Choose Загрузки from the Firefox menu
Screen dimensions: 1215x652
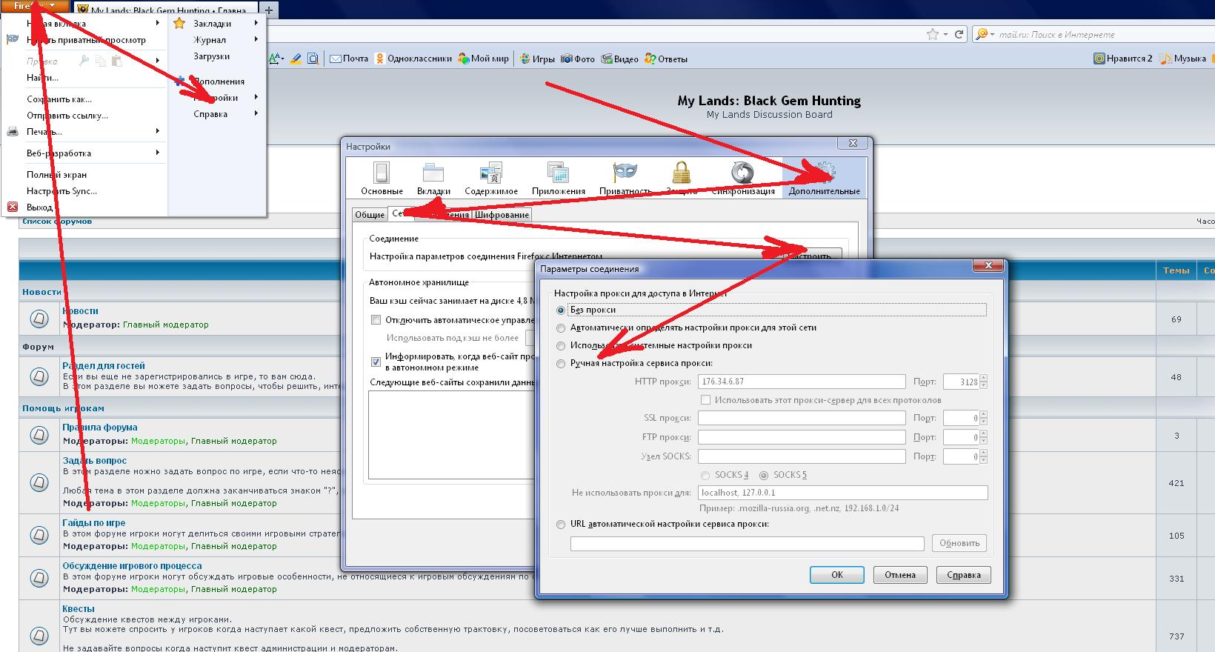click(x=211, y=56)
